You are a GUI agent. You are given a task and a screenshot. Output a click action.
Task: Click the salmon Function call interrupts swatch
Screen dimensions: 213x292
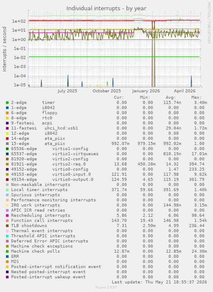[x=7, y=221]
